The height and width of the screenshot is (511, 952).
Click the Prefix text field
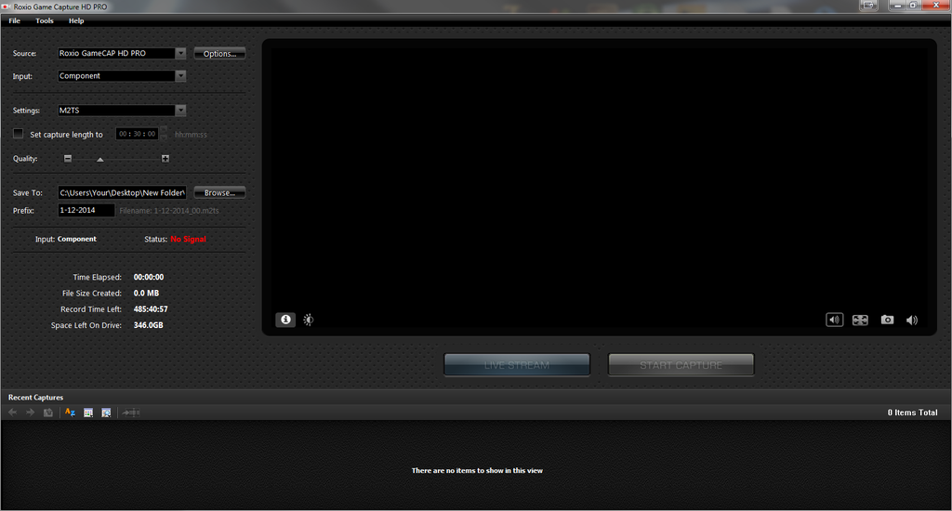(86, 210)
